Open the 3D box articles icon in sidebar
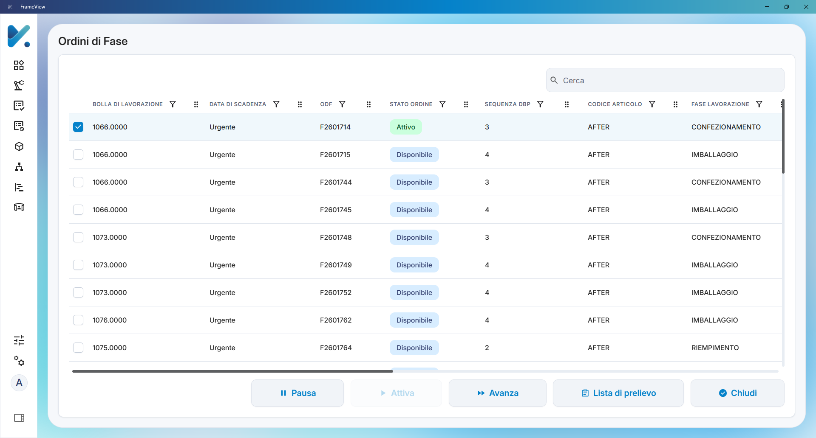Image resolution: width=816 pixels, height=438 pixels. [19, 146]
